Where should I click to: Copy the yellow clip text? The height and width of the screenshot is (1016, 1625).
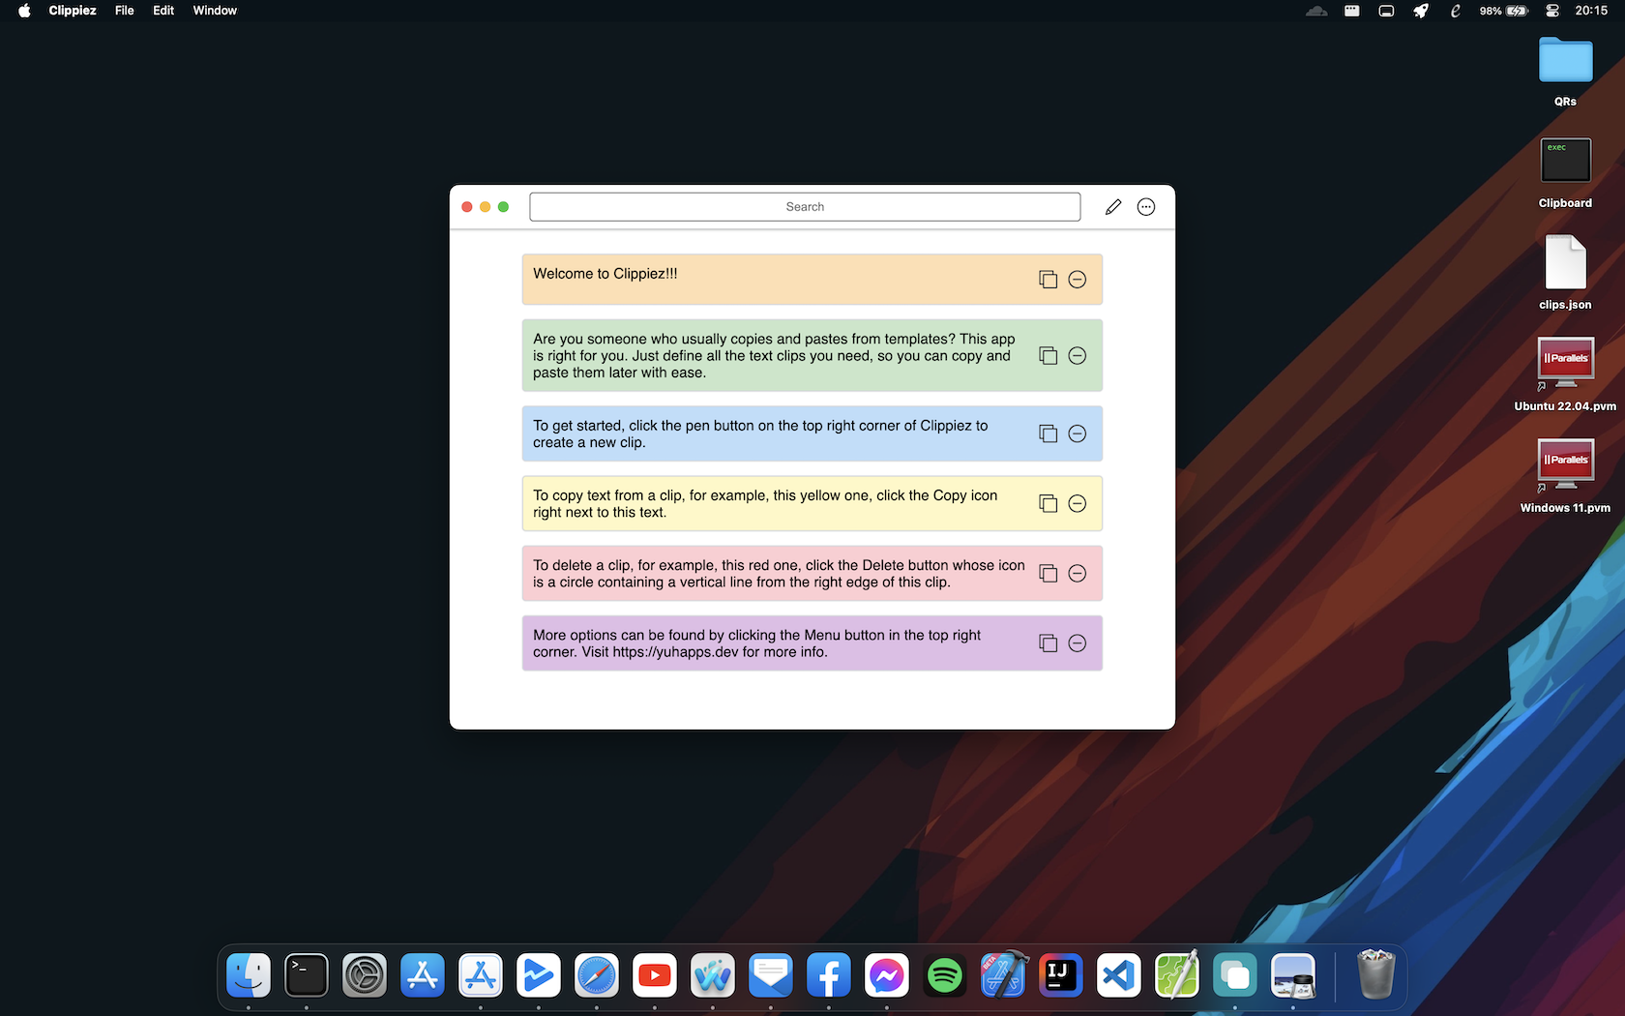pos(1048,503)
